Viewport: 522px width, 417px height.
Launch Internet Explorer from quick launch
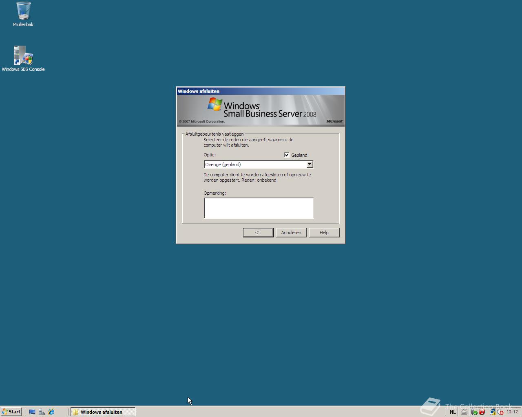(51, 412)
